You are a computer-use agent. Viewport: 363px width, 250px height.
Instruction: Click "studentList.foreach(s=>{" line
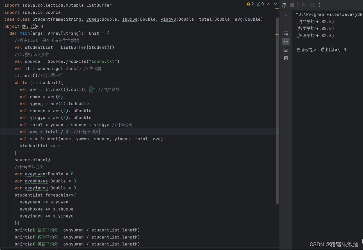(45, 195)
